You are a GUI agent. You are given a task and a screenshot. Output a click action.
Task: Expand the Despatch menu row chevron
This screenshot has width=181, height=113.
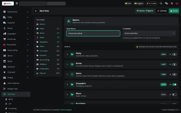[67, 84]
